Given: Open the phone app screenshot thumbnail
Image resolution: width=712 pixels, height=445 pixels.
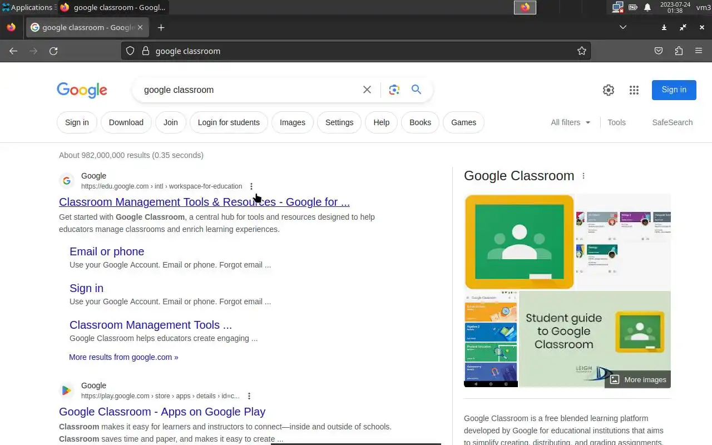Looking at the screenshot, I should point(491,339).
